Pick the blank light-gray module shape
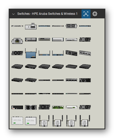The height and width of the screenshot is (138, 114). (58, 40)
